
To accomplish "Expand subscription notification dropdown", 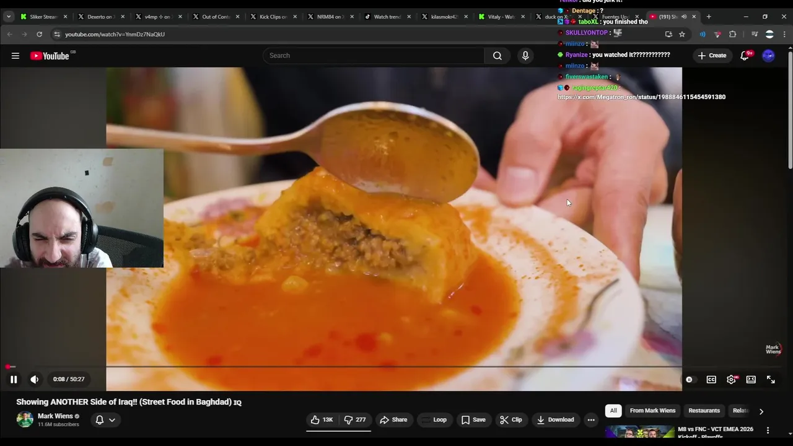I will pos(105,420).
